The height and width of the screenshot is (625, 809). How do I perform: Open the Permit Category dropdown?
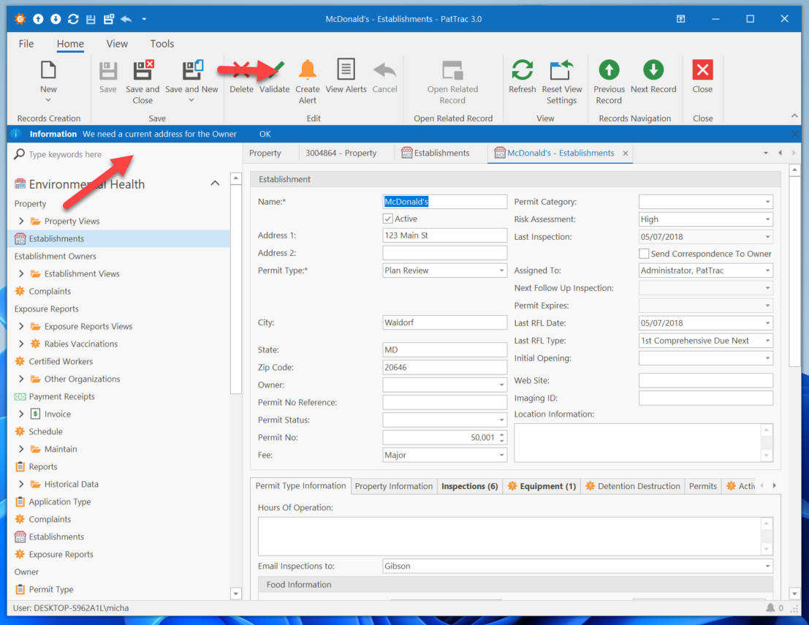(x=767, y=202)
